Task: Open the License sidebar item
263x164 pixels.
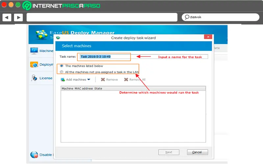Action: coord(46,78)
